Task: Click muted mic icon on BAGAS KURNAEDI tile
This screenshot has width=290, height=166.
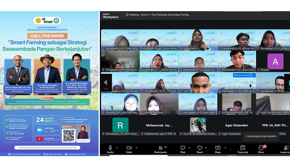Action: pyautogui.click(x=220, y=113)
